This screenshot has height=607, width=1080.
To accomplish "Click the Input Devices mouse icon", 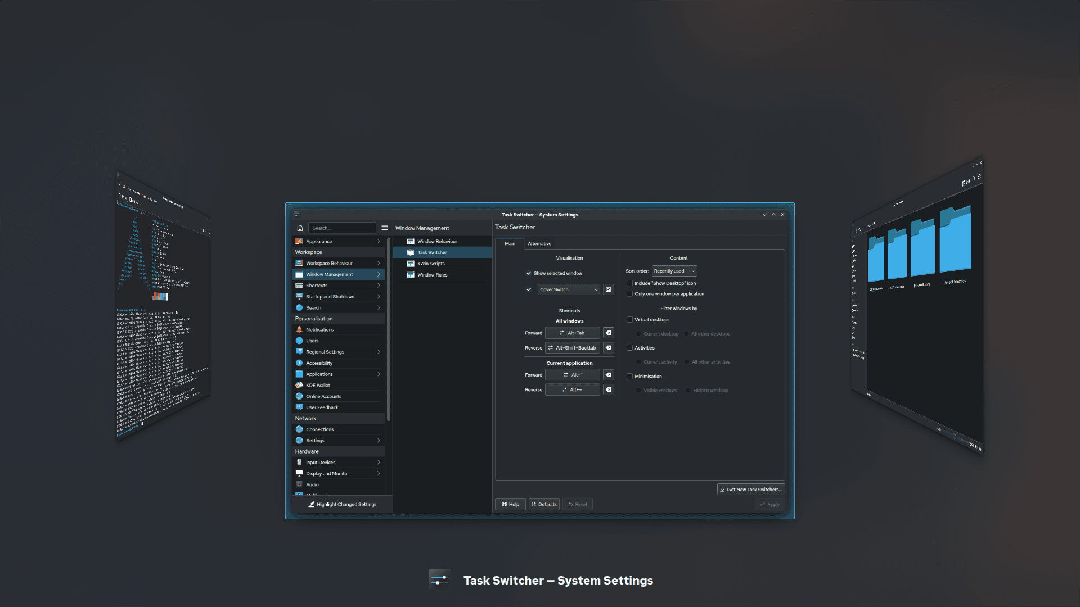I will (x=299, y=463).
